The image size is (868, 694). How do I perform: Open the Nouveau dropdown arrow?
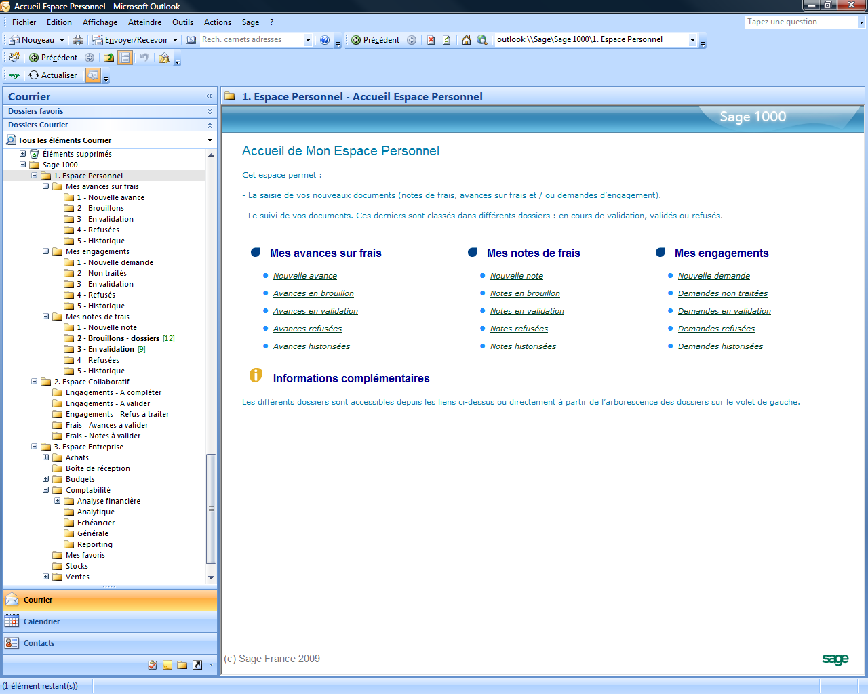pyautogui.click(x=62, y=40)
